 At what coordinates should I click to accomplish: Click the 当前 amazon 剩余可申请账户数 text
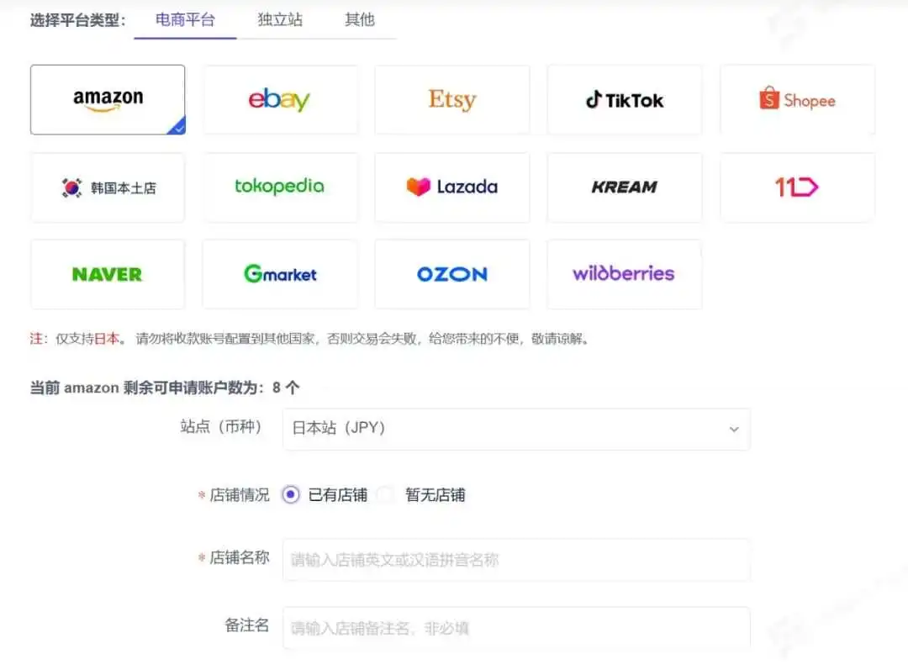pyautogui.click(x=165, y=388)
